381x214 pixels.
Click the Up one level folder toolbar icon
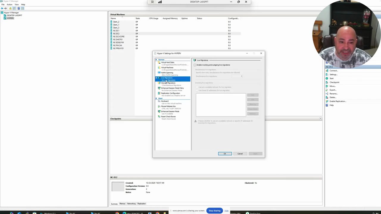(x=10, y=8)
